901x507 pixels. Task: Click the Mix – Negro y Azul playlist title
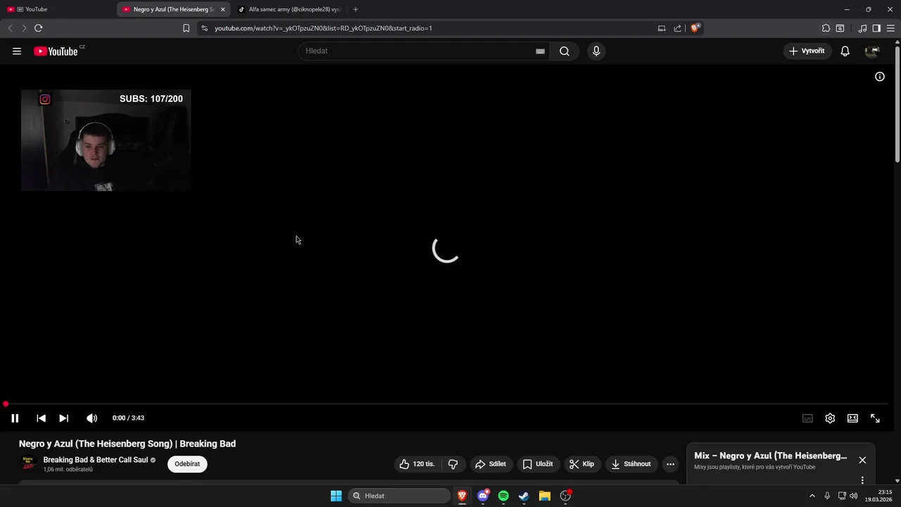point(770,456)
